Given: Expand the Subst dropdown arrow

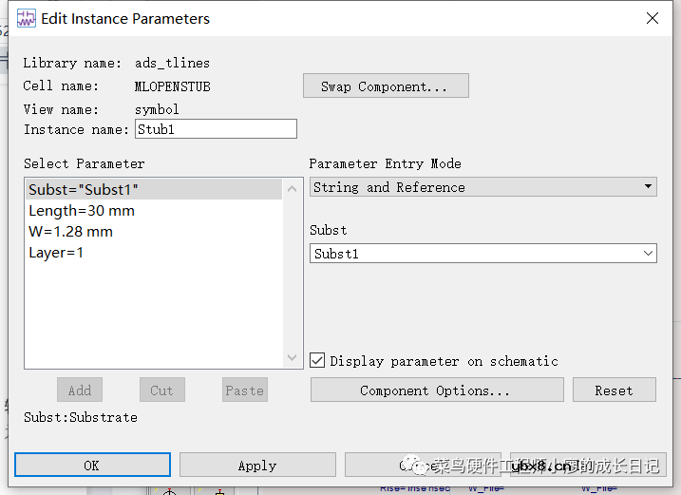Looking at the screenshot, I should (x=648, y=254).
